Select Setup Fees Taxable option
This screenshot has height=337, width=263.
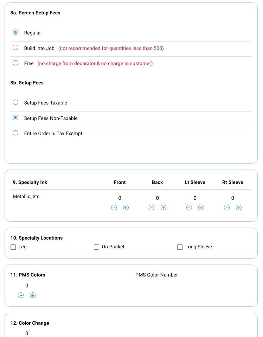(x=15, y=102)
